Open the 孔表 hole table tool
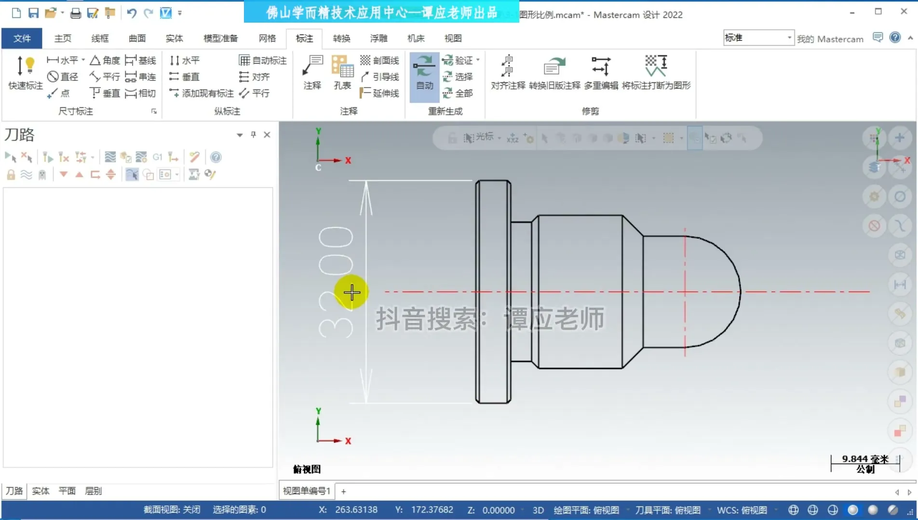This screenshot has height=520, width=918. coord(342,72)
